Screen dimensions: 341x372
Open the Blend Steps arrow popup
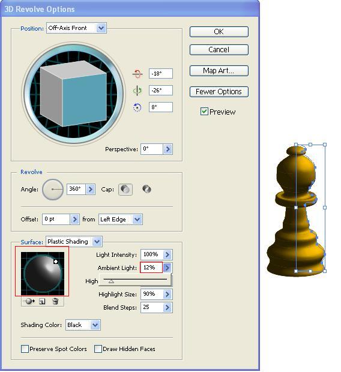tap(167, 307)
